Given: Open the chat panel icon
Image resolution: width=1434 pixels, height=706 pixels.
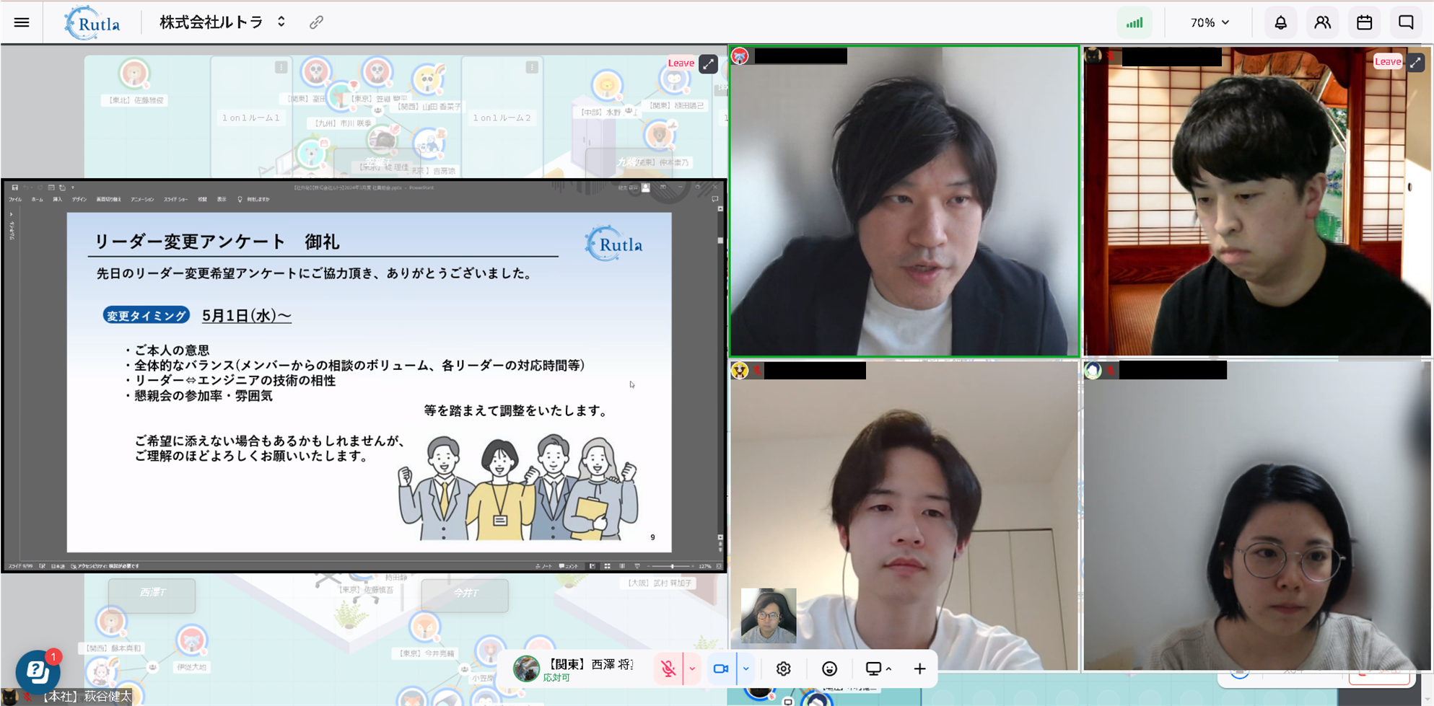Looking at the screenshot, I should tap(1406, 22).
